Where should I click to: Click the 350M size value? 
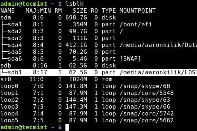80,24
